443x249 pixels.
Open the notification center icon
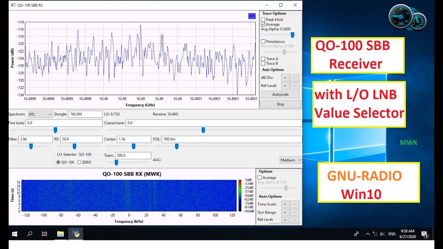(x=425, y=234)
